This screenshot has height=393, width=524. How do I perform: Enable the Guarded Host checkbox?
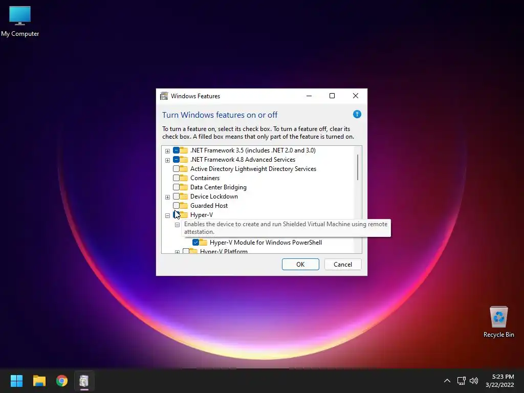click(x=176, y=206)
